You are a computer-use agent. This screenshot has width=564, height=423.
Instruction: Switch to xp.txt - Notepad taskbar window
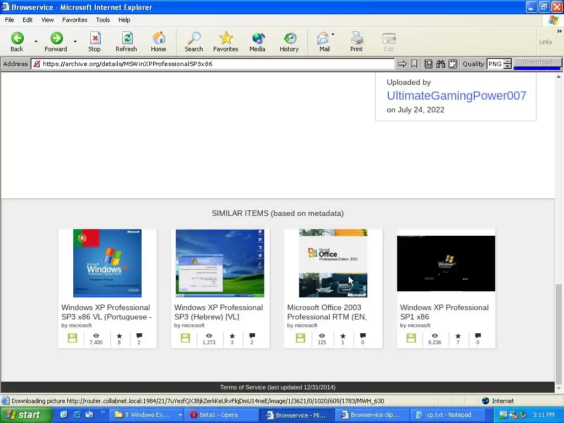pos(448,415)
